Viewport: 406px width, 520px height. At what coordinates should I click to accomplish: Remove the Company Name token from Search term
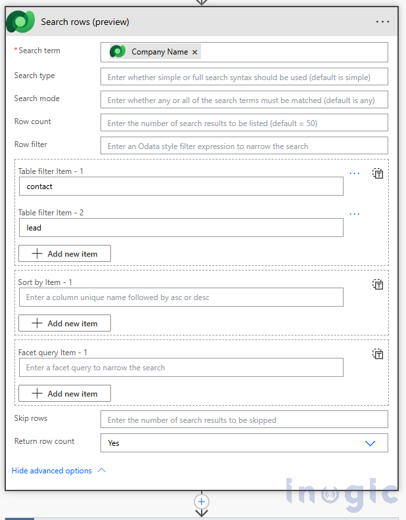point(194,52)
